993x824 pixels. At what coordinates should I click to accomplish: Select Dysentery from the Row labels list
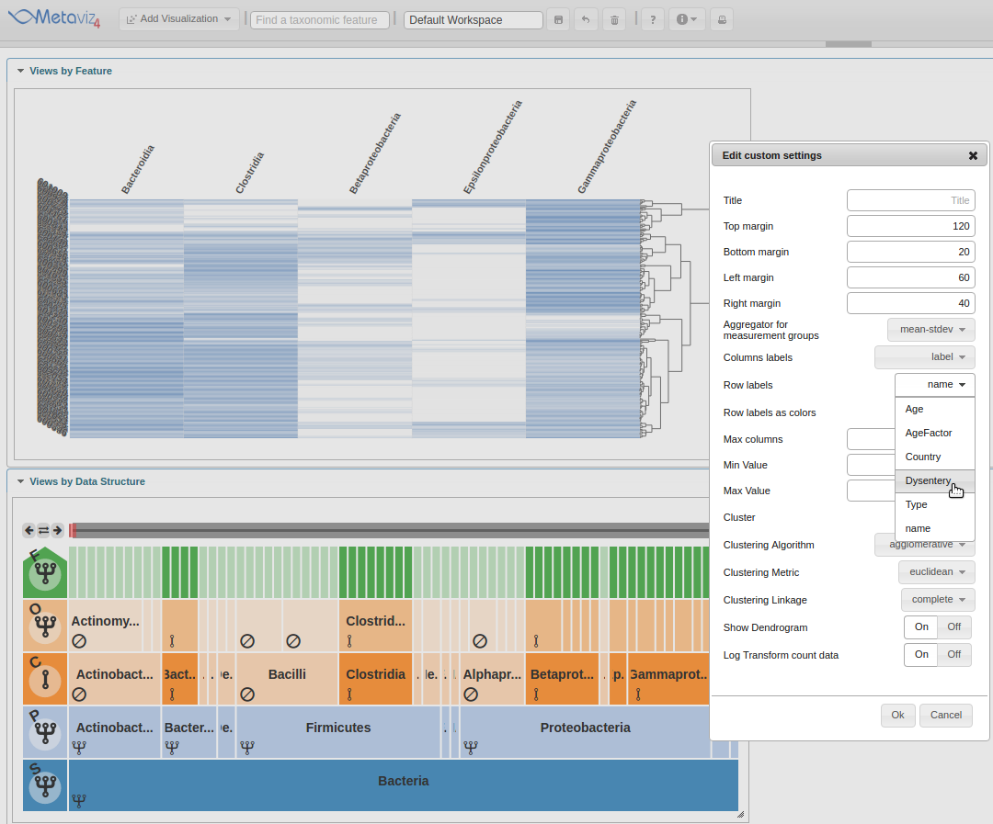[x=935, y=481]
